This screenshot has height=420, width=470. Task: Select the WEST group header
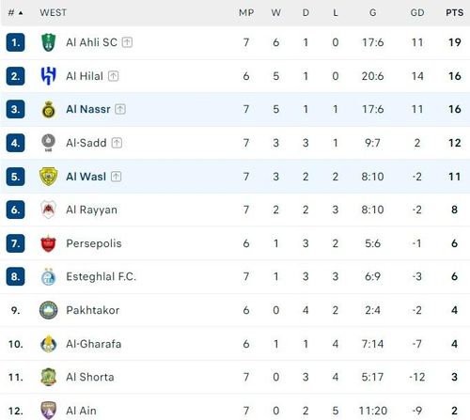(53, 13)
